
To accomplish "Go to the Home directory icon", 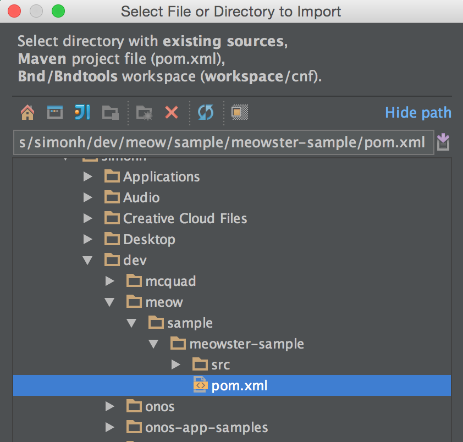I will pos(27,113).
